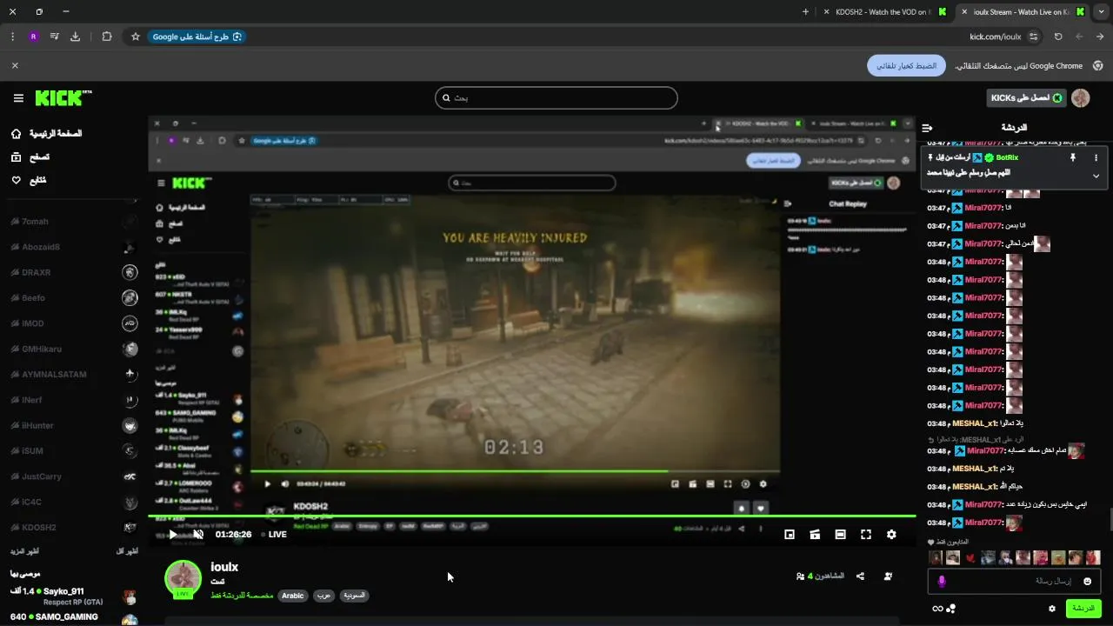
Task: Open chat settings gear
Action: (x=1052, y=609)
